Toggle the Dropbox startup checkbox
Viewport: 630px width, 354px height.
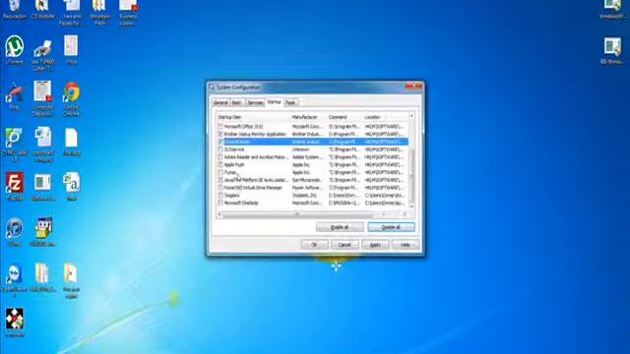pyautogui.click(x=220, y=195)
